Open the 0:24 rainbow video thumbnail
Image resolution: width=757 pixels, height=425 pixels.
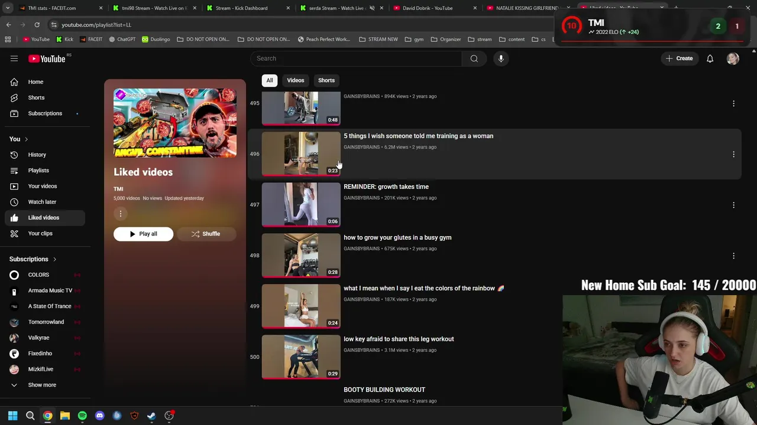(x=301, y=306)
